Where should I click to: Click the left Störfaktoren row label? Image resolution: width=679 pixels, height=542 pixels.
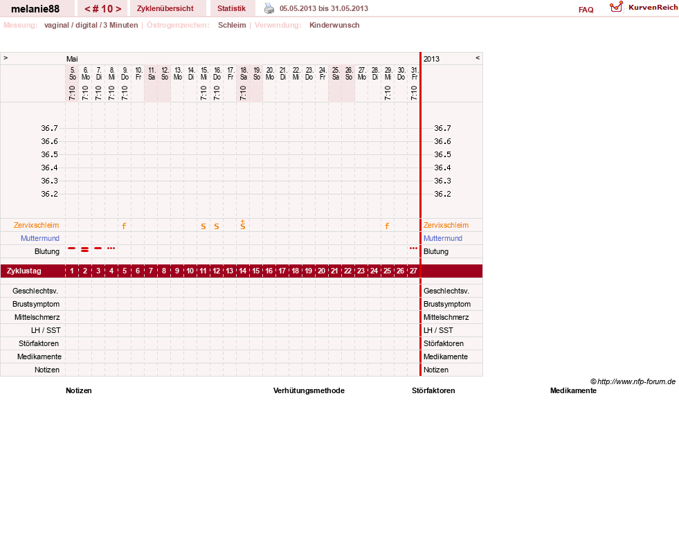[x=39, y=343]
